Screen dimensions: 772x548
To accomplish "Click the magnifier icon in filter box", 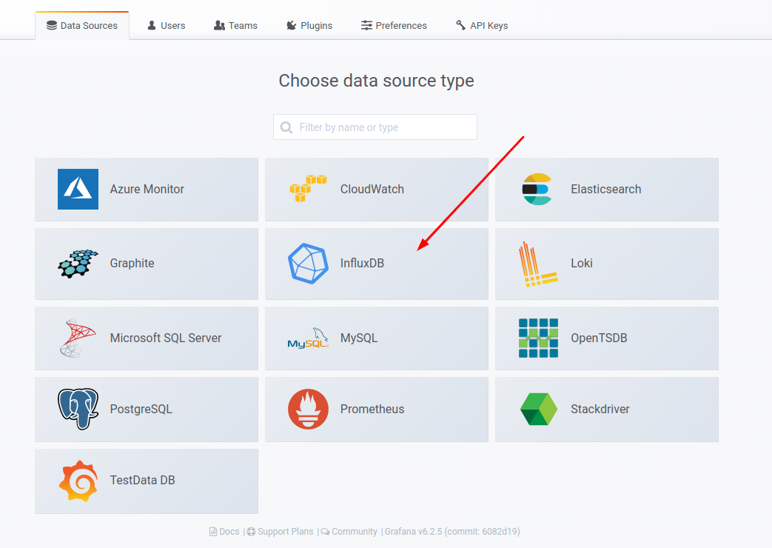I will tap(286, 127).
